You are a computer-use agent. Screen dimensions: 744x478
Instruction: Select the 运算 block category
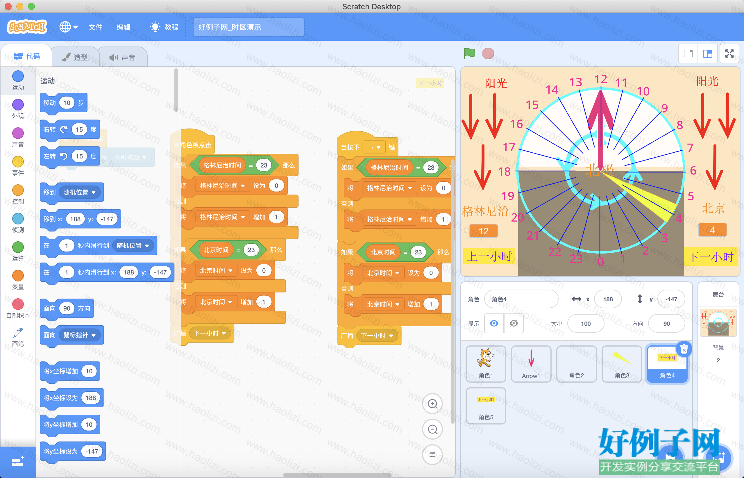click(18, 252)
